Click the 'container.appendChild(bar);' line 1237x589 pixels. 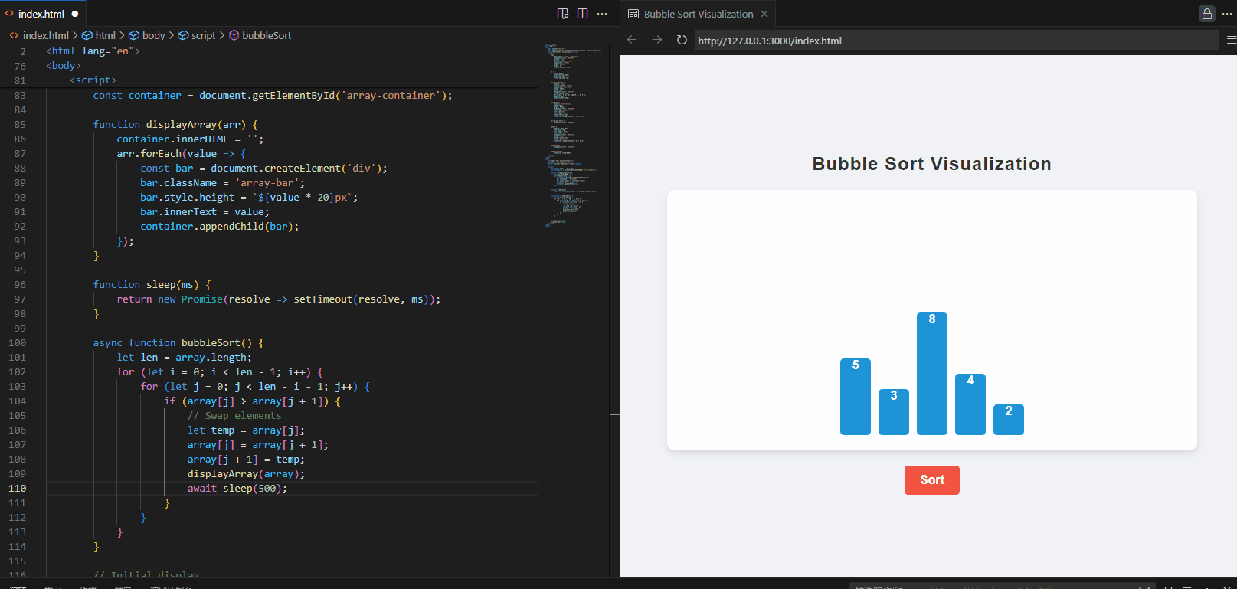click(220, 227)
